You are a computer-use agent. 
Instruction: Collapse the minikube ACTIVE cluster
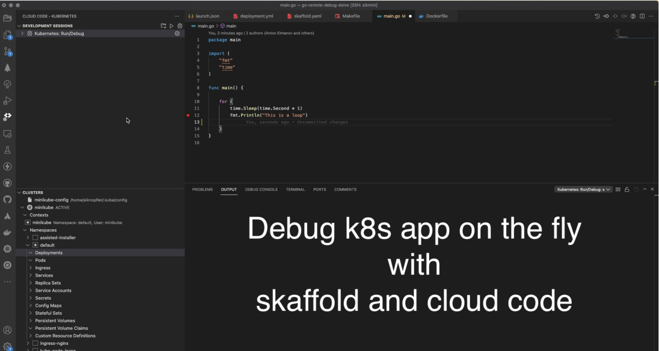(22, 207)
